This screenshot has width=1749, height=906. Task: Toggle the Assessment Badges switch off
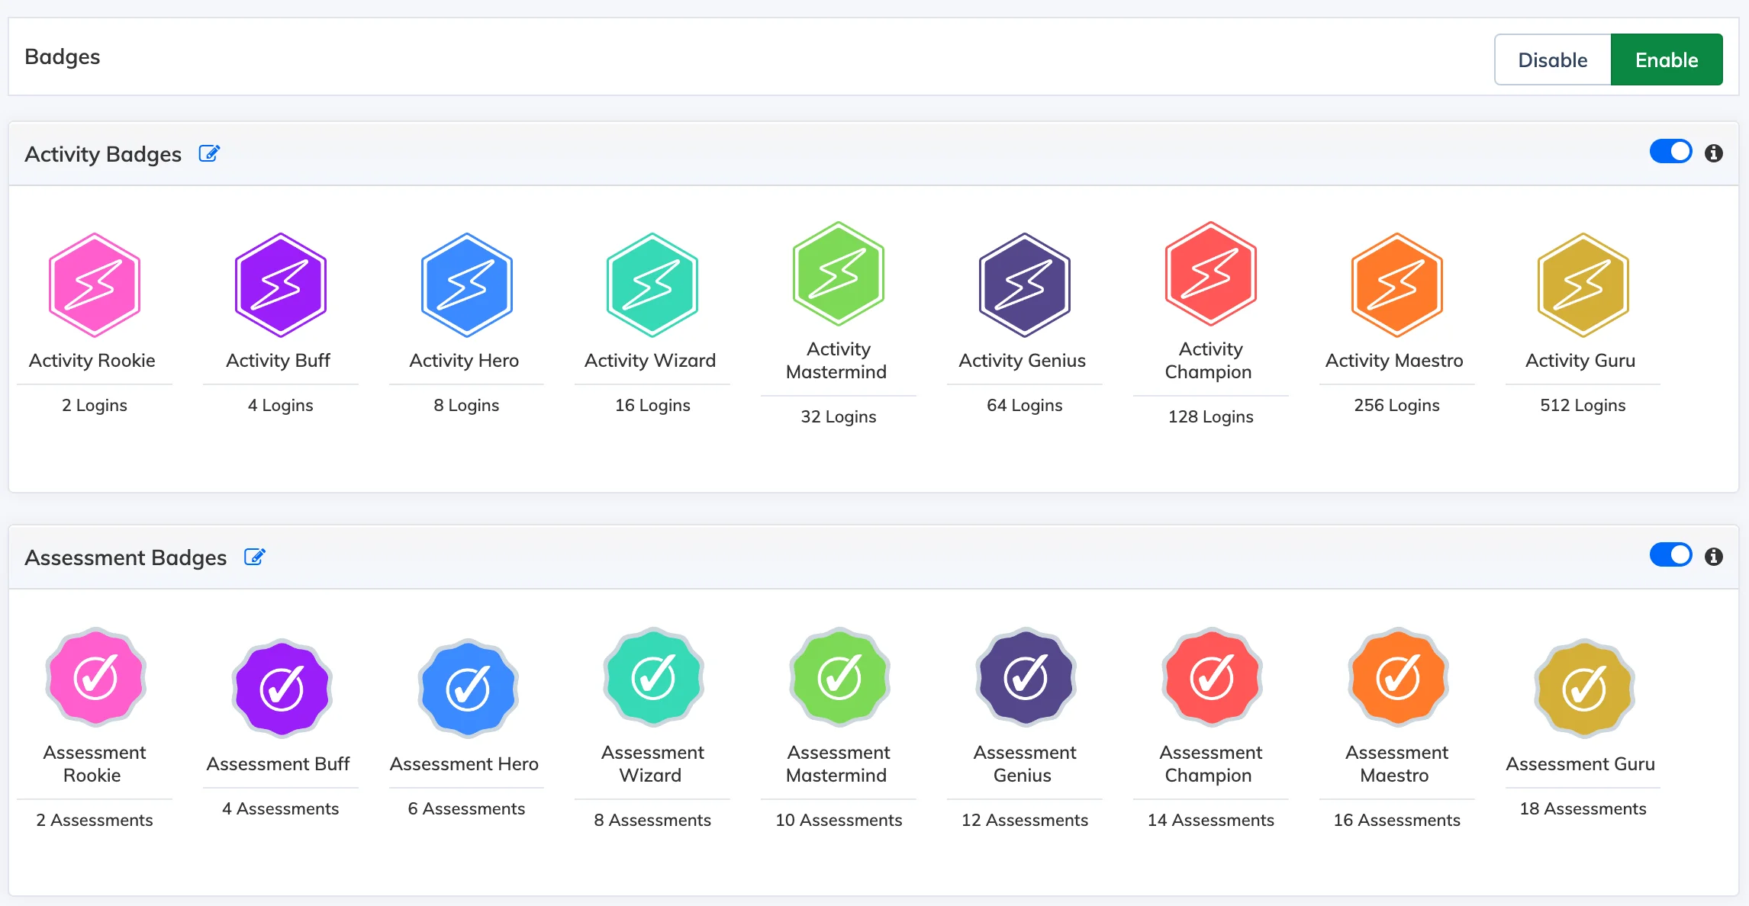click(1670, 555)
